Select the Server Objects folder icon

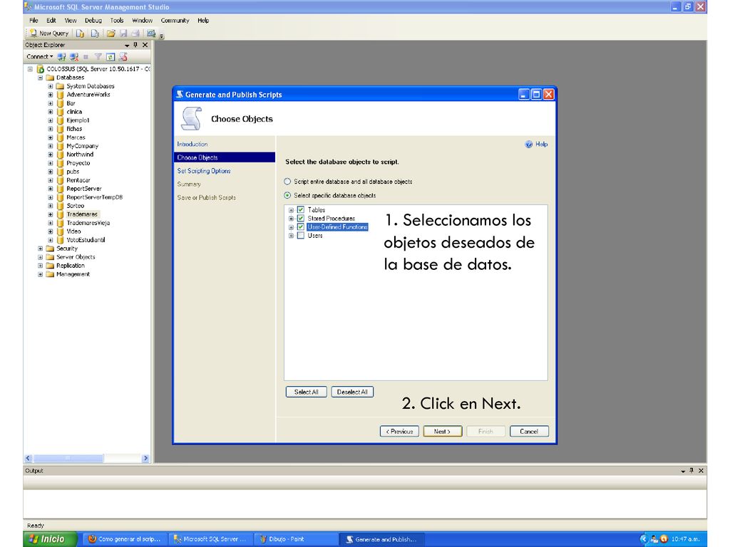[50, 257]
